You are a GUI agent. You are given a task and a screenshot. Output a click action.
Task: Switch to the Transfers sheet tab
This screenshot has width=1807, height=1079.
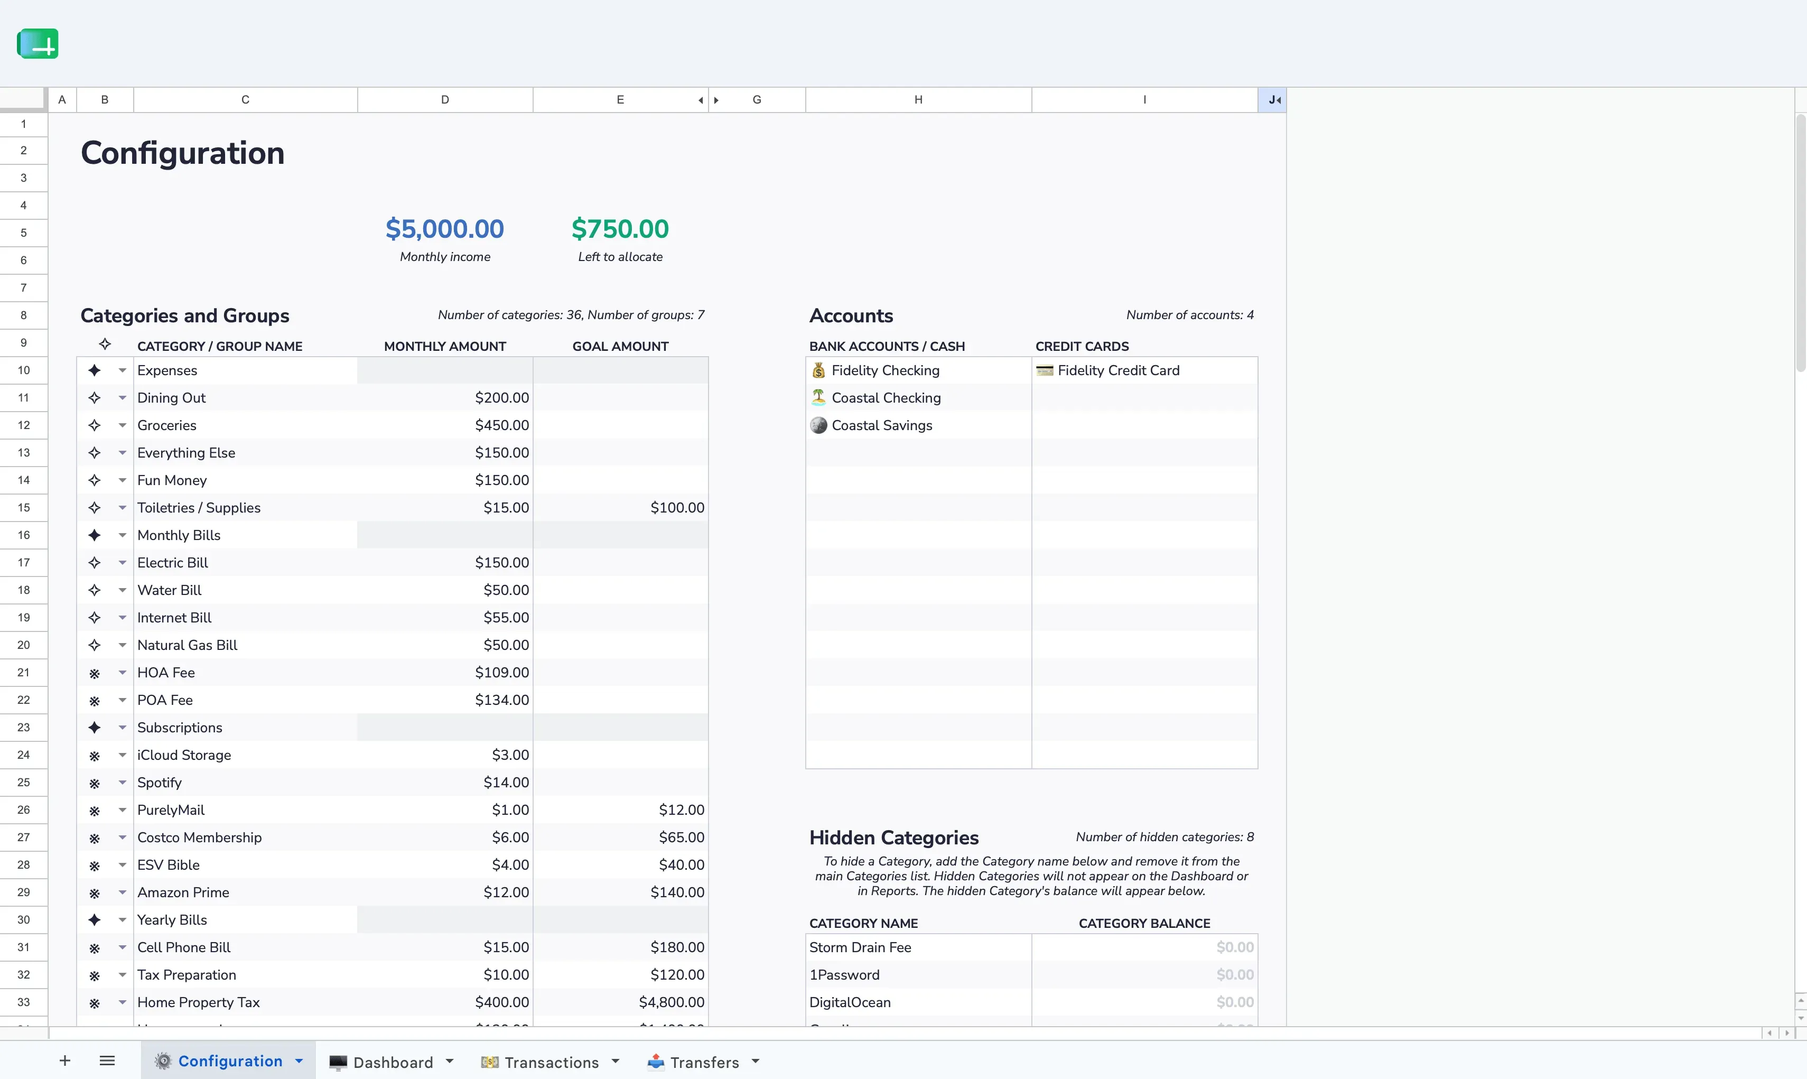[x=704, y=1062]
